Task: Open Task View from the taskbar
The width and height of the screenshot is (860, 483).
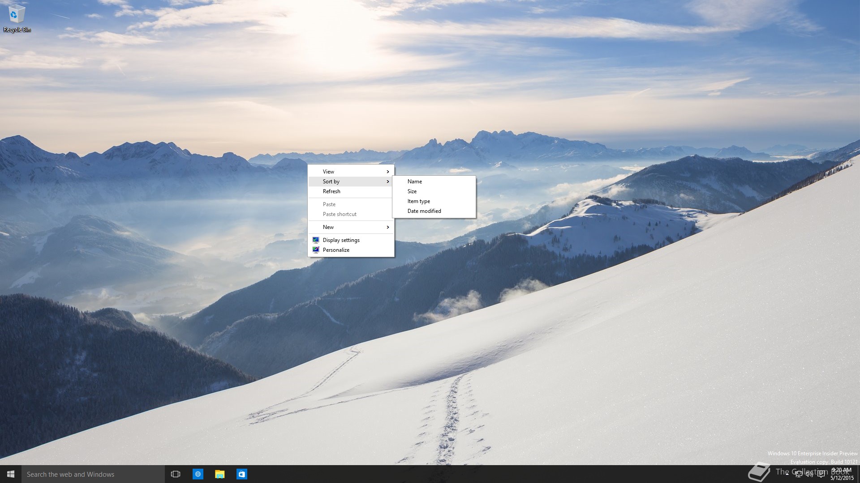Action: click(176, 474)
